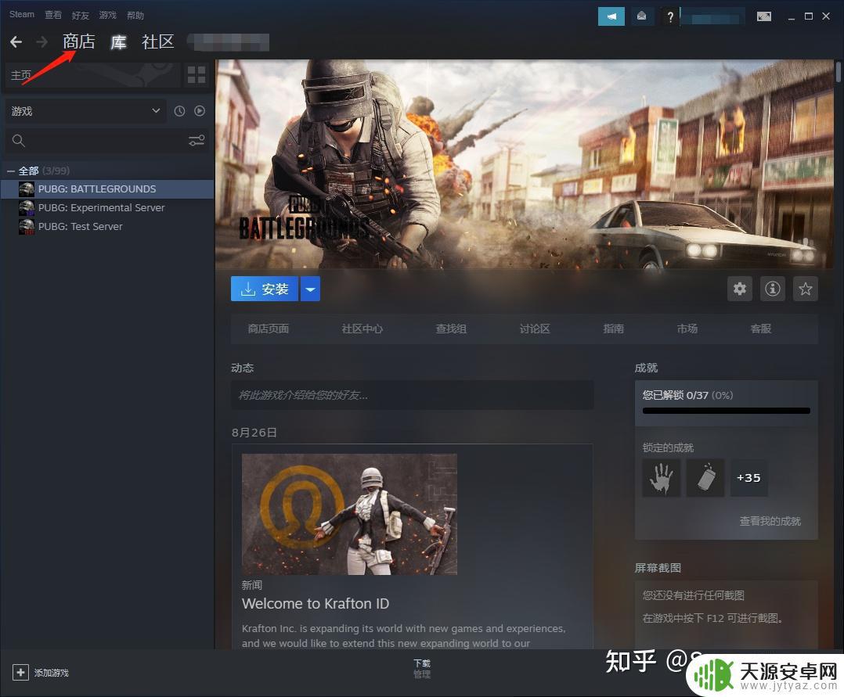Open game settings gear icon

pos(740,289)
